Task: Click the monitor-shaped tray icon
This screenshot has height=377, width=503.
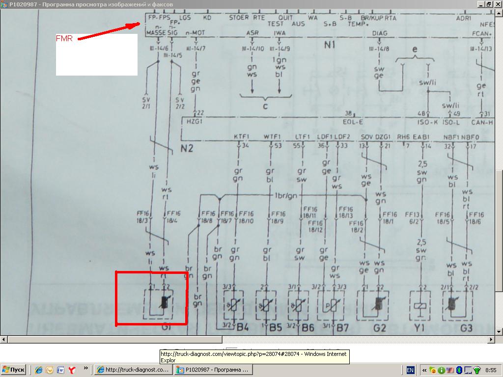Action: click(x=468, y=370)
